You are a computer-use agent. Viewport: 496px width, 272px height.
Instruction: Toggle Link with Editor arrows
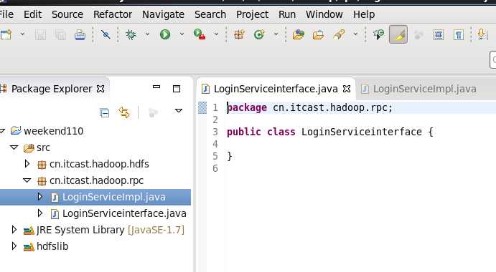[x=124, y=112]
